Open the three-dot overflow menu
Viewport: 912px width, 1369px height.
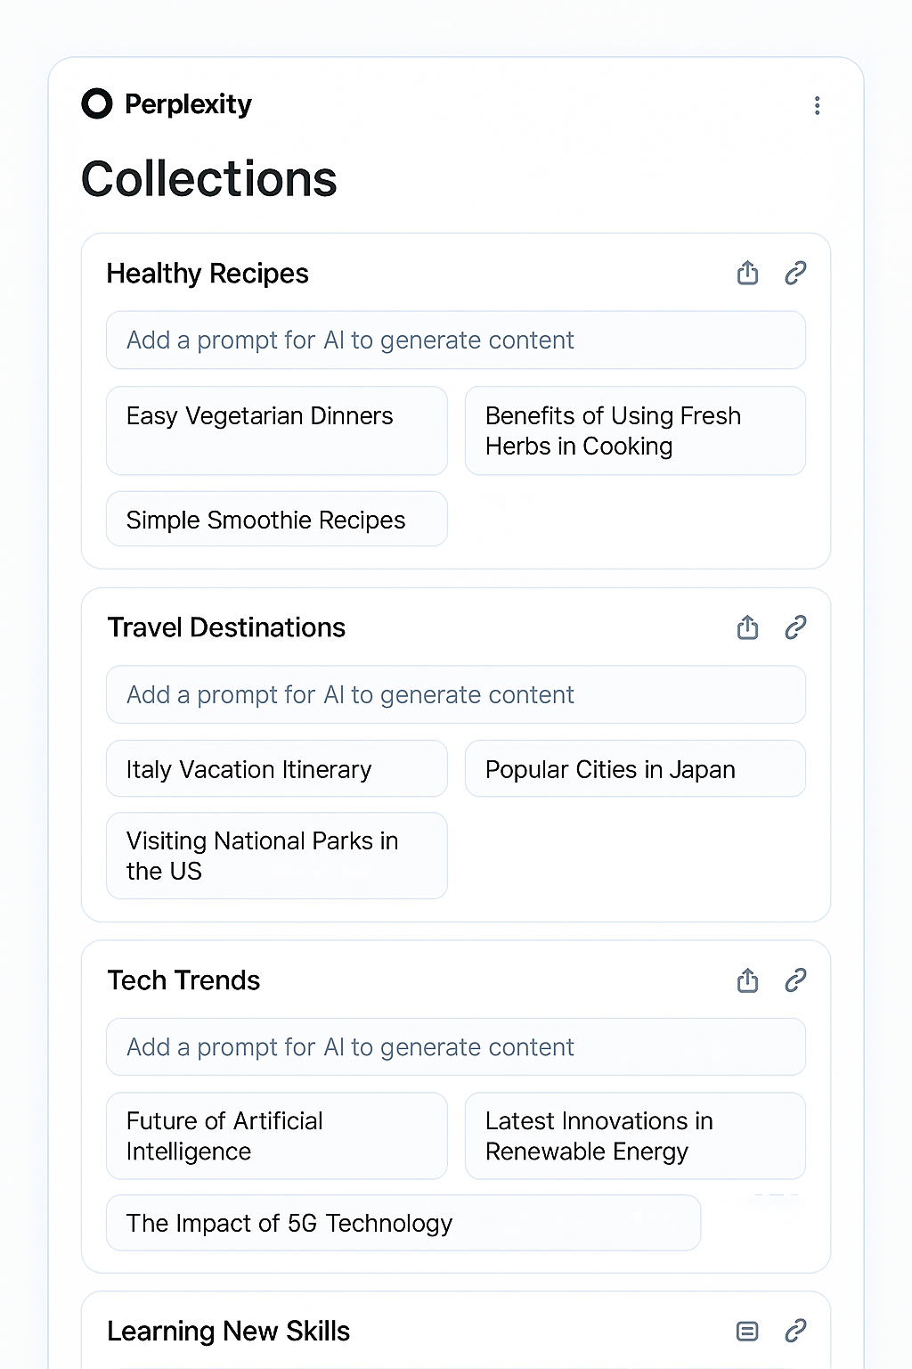(x=817, y=105)
